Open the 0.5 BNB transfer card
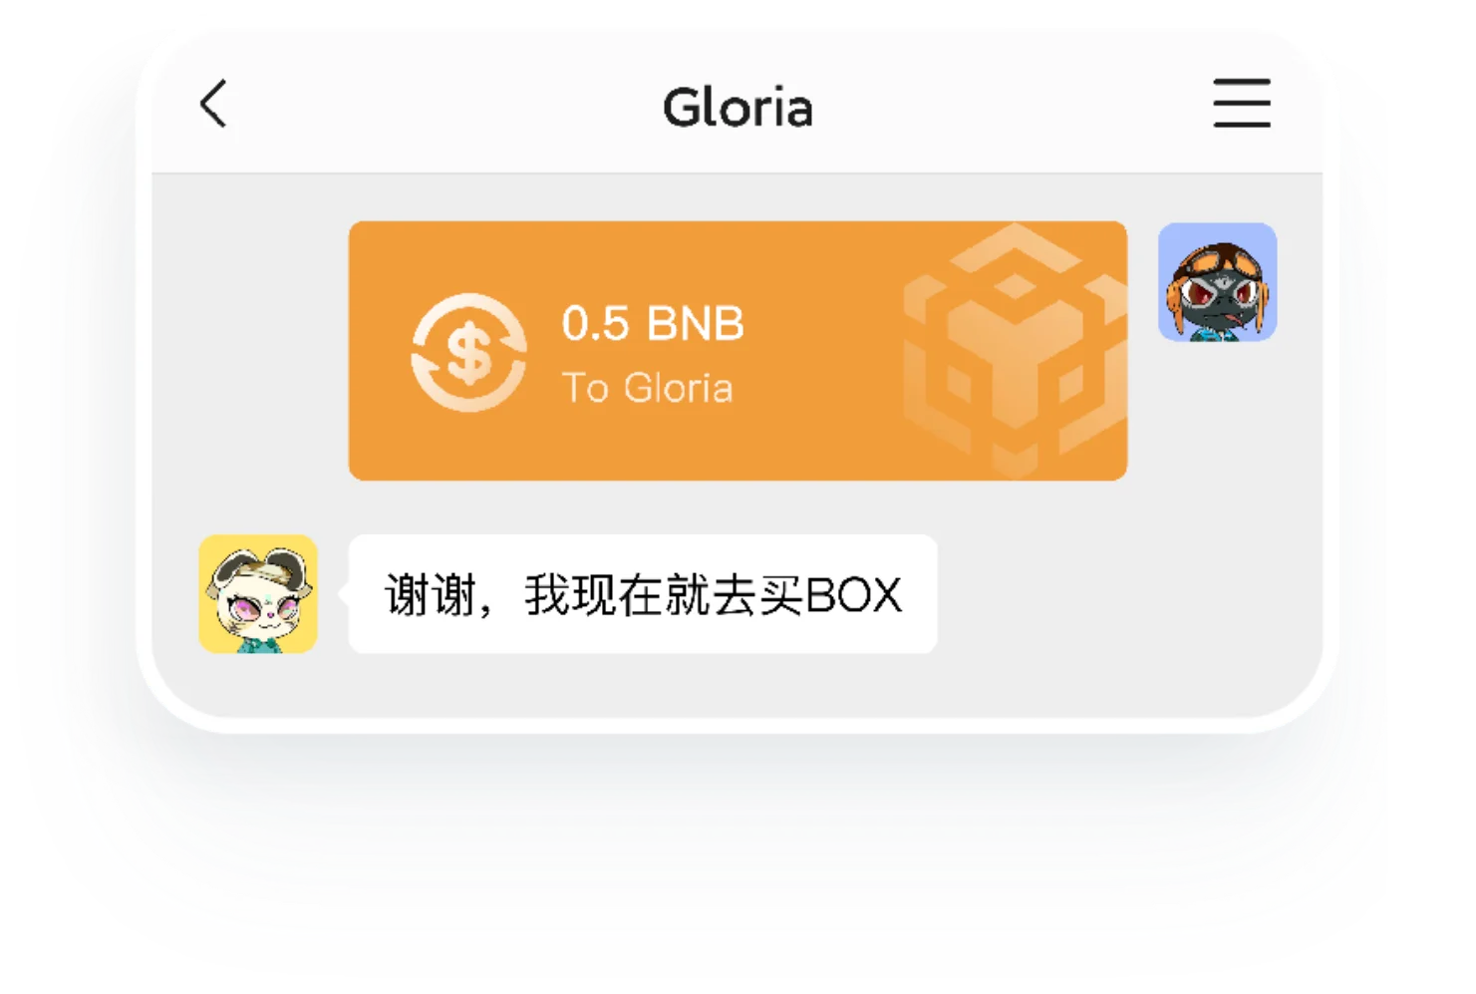Image resolution: width=1476 pixels, height=994 pixels. point(738,351)
